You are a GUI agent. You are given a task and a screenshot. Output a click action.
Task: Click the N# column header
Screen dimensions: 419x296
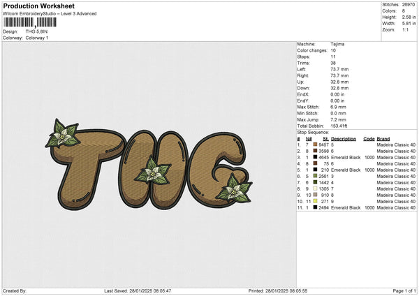[309, 139]
